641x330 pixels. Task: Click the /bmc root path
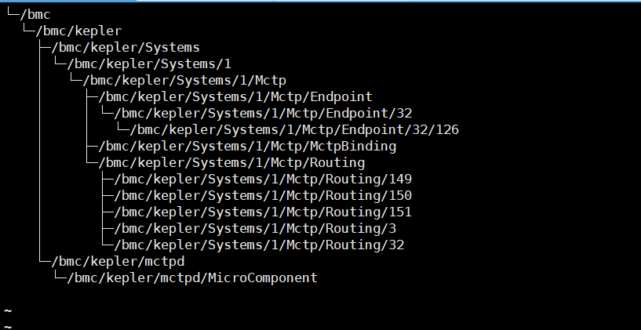click(36, 14)
